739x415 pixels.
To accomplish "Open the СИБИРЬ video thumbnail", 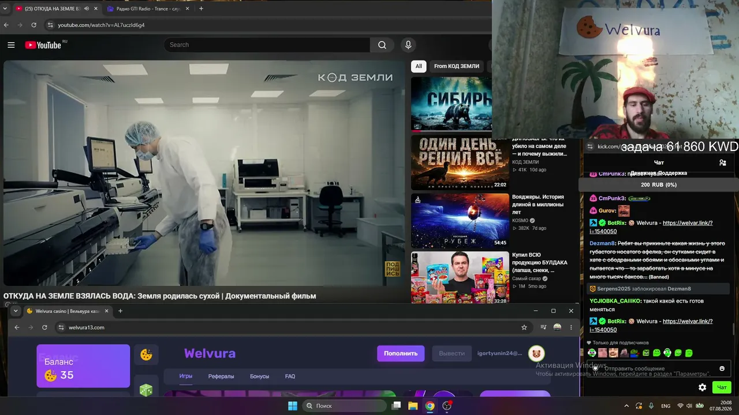I will 451,104.
